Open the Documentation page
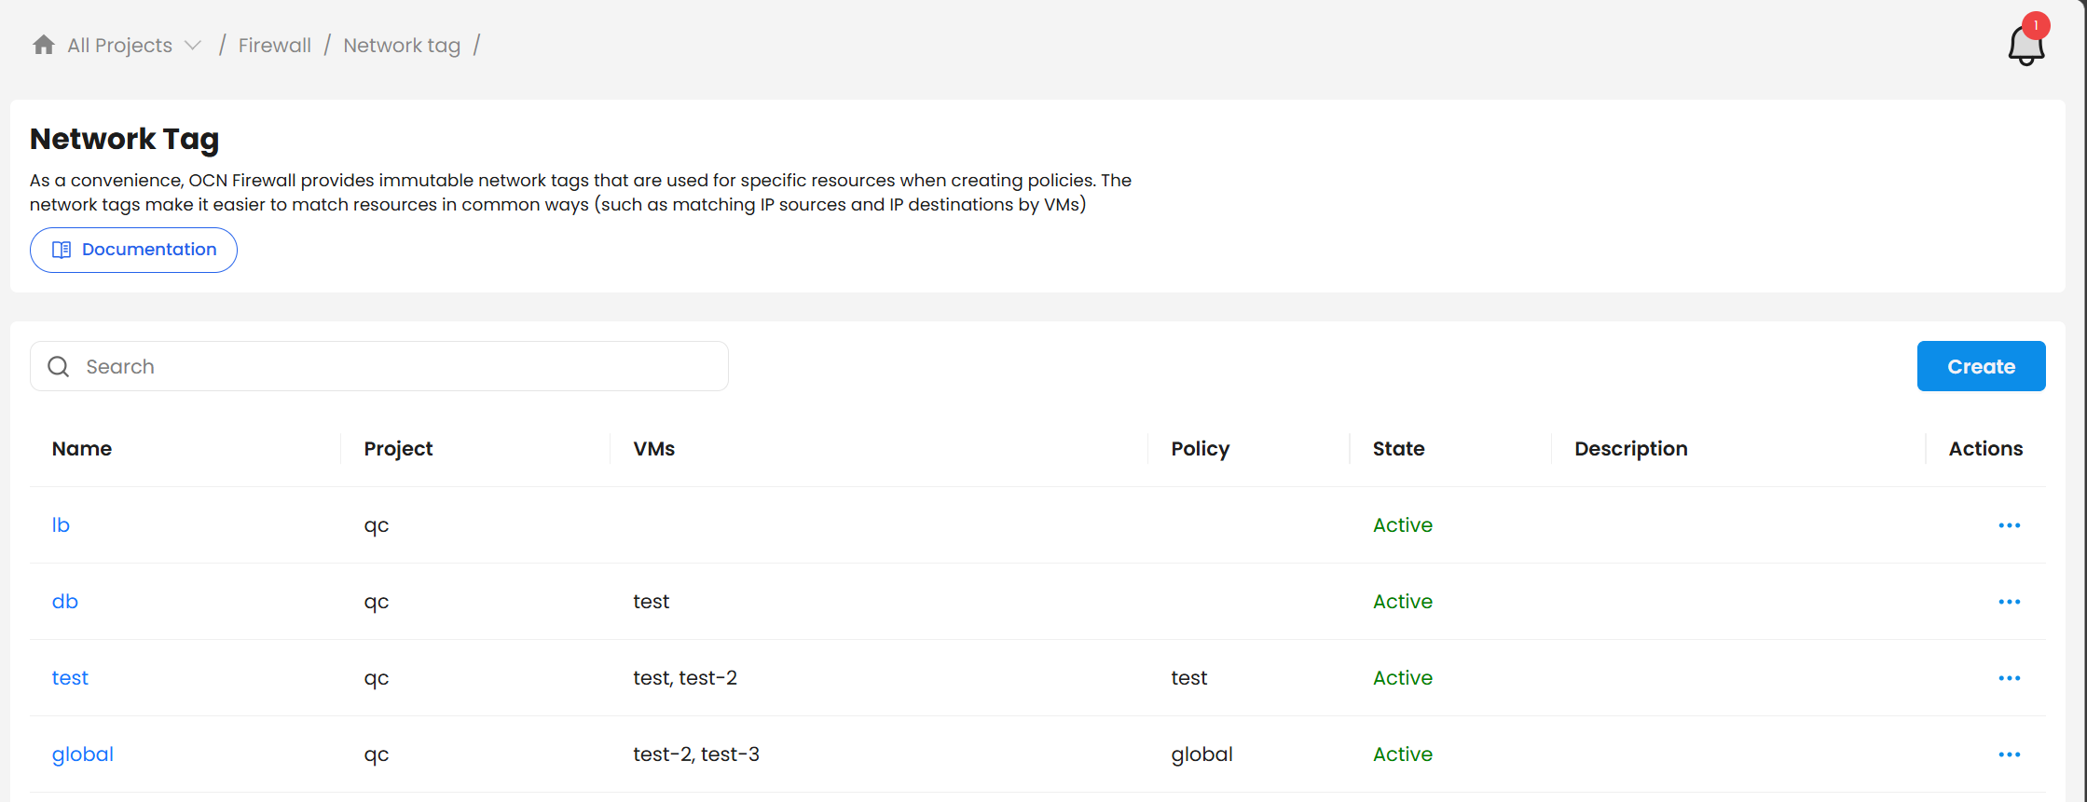 tap(133, 250)
